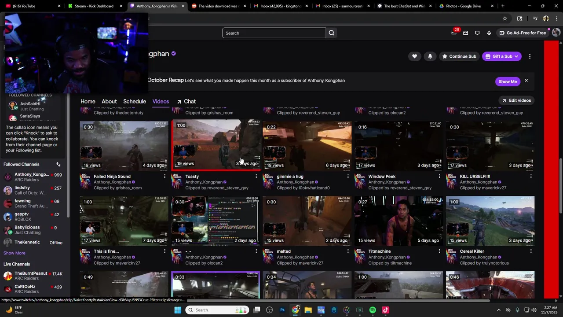Open options for gimmie a hug clip
This screenshot has height=317, width=563.
pos(348,176)
